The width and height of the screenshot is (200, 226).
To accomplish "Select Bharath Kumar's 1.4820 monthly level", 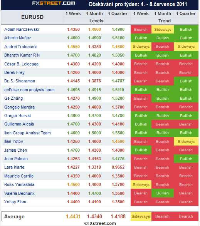I will (94, 55).
